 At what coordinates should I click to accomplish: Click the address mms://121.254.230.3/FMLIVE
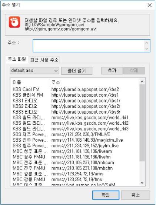click(81, 134)
